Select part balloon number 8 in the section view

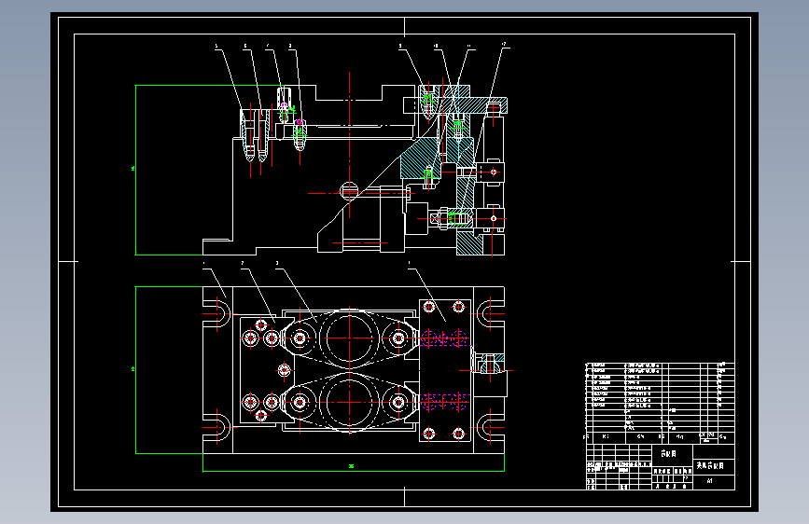(x=290, y=47)
